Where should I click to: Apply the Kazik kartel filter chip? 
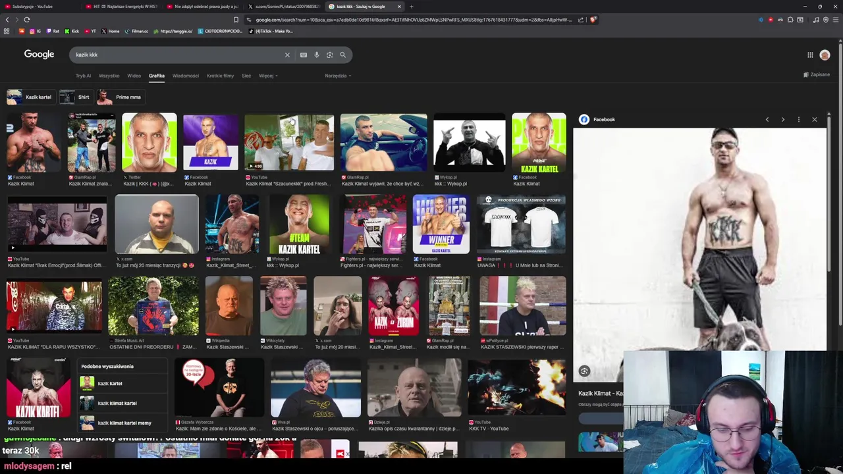tap(30, 97)
